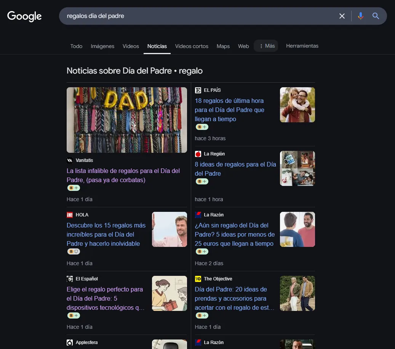Click the HOLA source icon

70,215
